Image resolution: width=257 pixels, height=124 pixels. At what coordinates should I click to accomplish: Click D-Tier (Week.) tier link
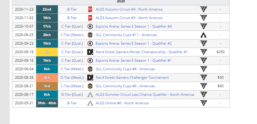click(72, 78)
